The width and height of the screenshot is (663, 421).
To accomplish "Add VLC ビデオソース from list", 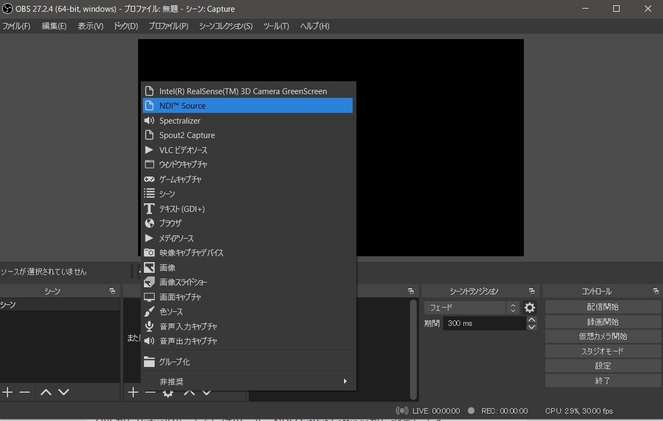I will [248, 150].
